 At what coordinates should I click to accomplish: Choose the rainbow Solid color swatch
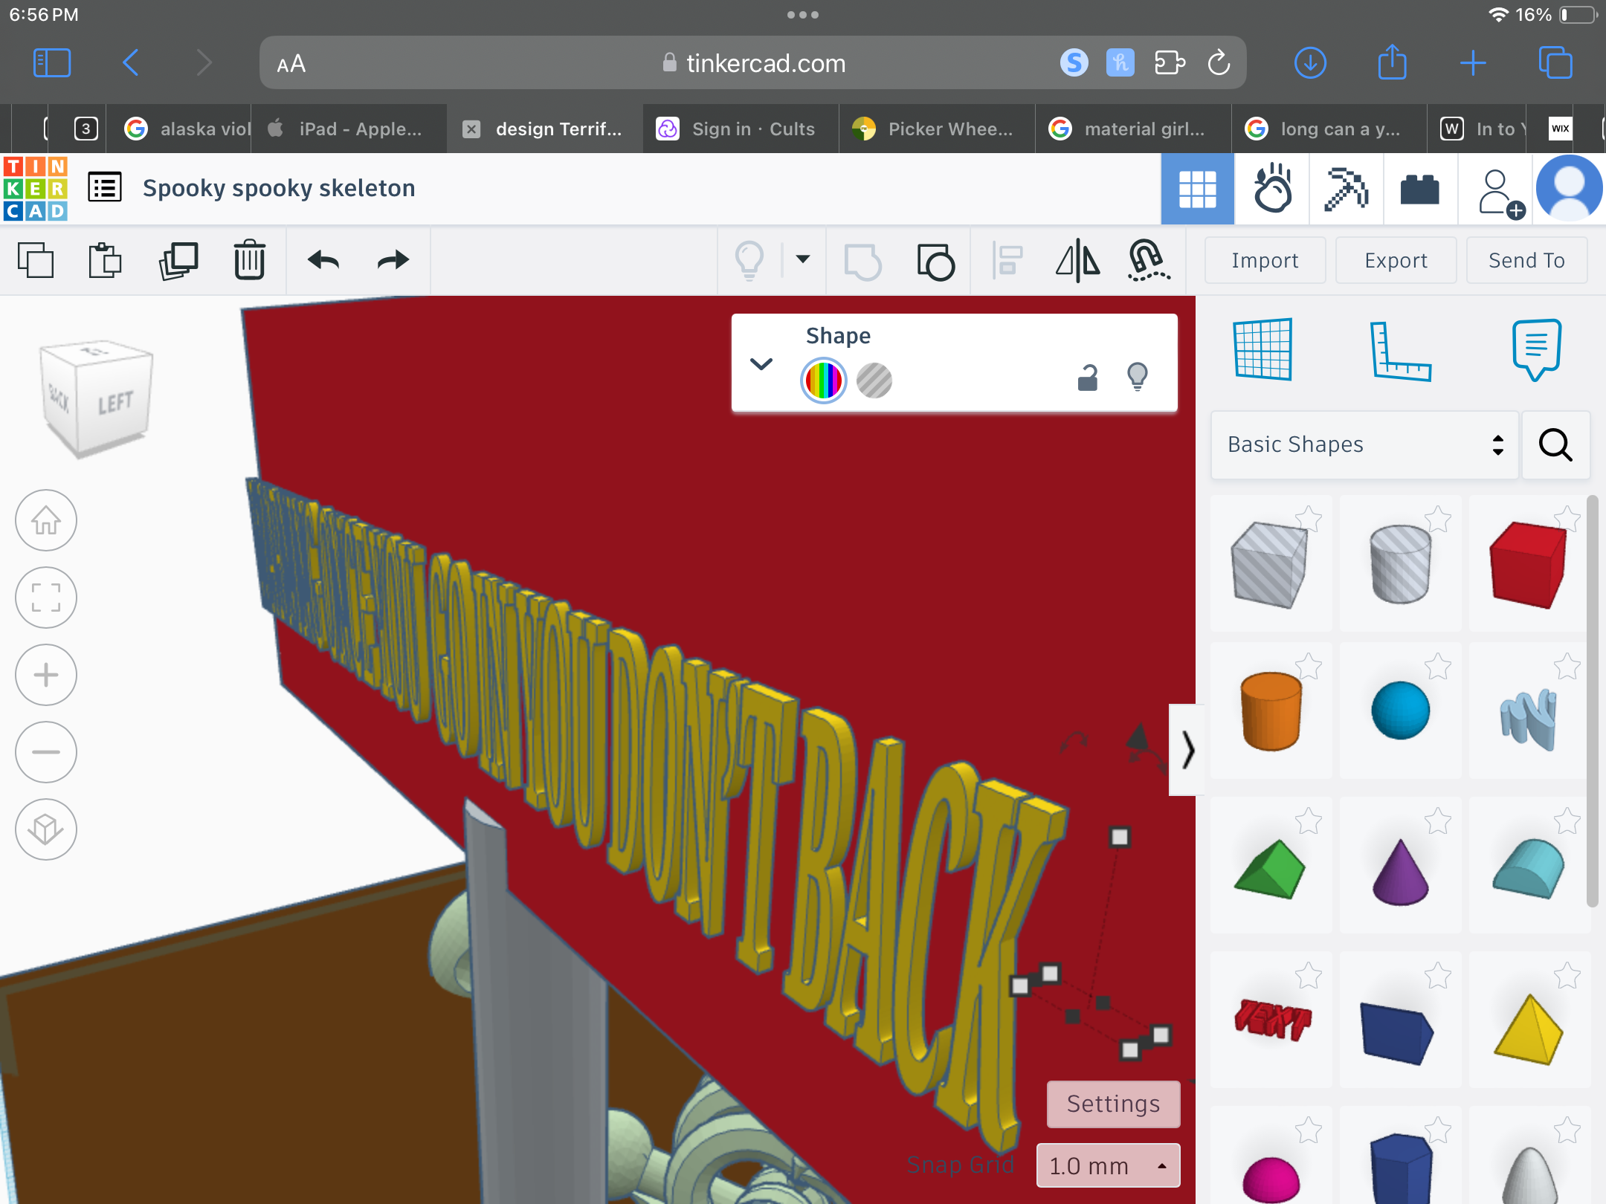tap(824, 381)
